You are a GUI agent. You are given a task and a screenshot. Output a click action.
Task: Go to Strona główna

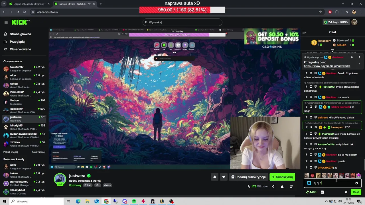click(20, 34)
